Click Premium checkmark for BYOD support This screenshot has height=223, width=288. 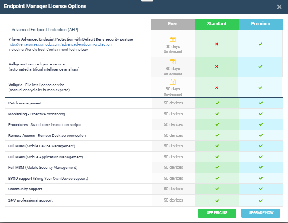pos(261,178)
